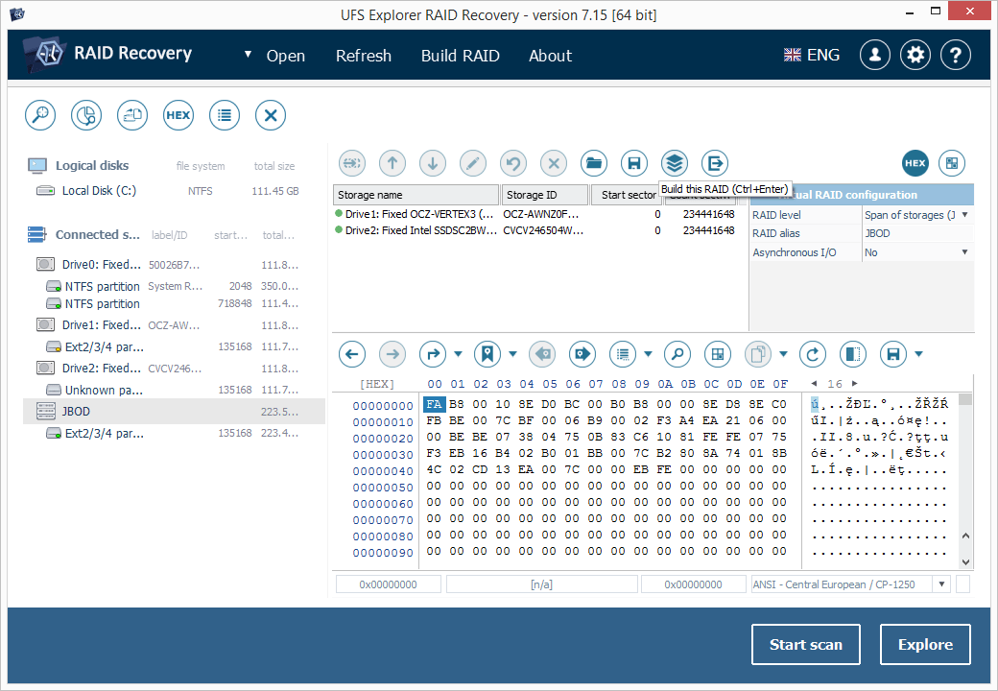The image size is (998, 691).
Task: Open dropdown arrow next to copy icon
Action: click(x=783, y=354)
